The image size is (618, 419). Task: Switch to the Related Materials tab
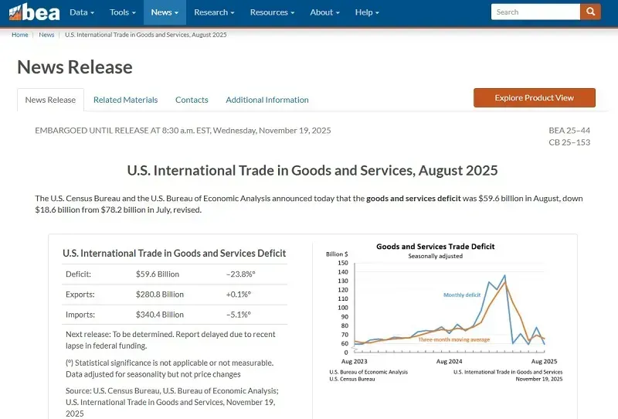pyautogui.click(x=125, y=100)
